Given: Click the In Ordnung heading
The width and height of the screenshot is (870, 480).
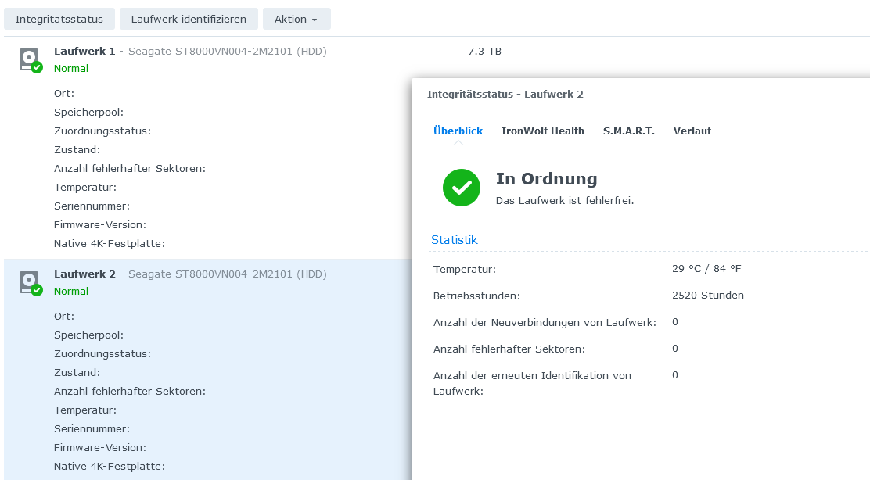Looking at the screenshot, I should [x=547, y=179].
